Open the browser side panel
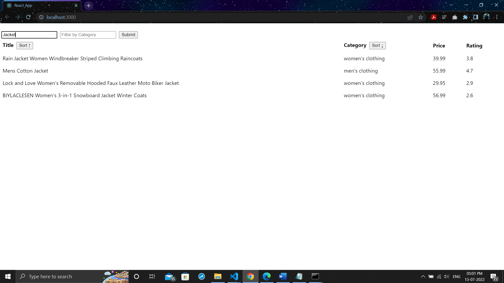Viewport: 504px width, 283px height. click(476, 17)
